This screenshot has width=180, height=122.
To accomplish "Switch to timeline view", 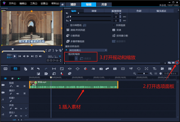I will pyautogui.click(x=15, y=69).
